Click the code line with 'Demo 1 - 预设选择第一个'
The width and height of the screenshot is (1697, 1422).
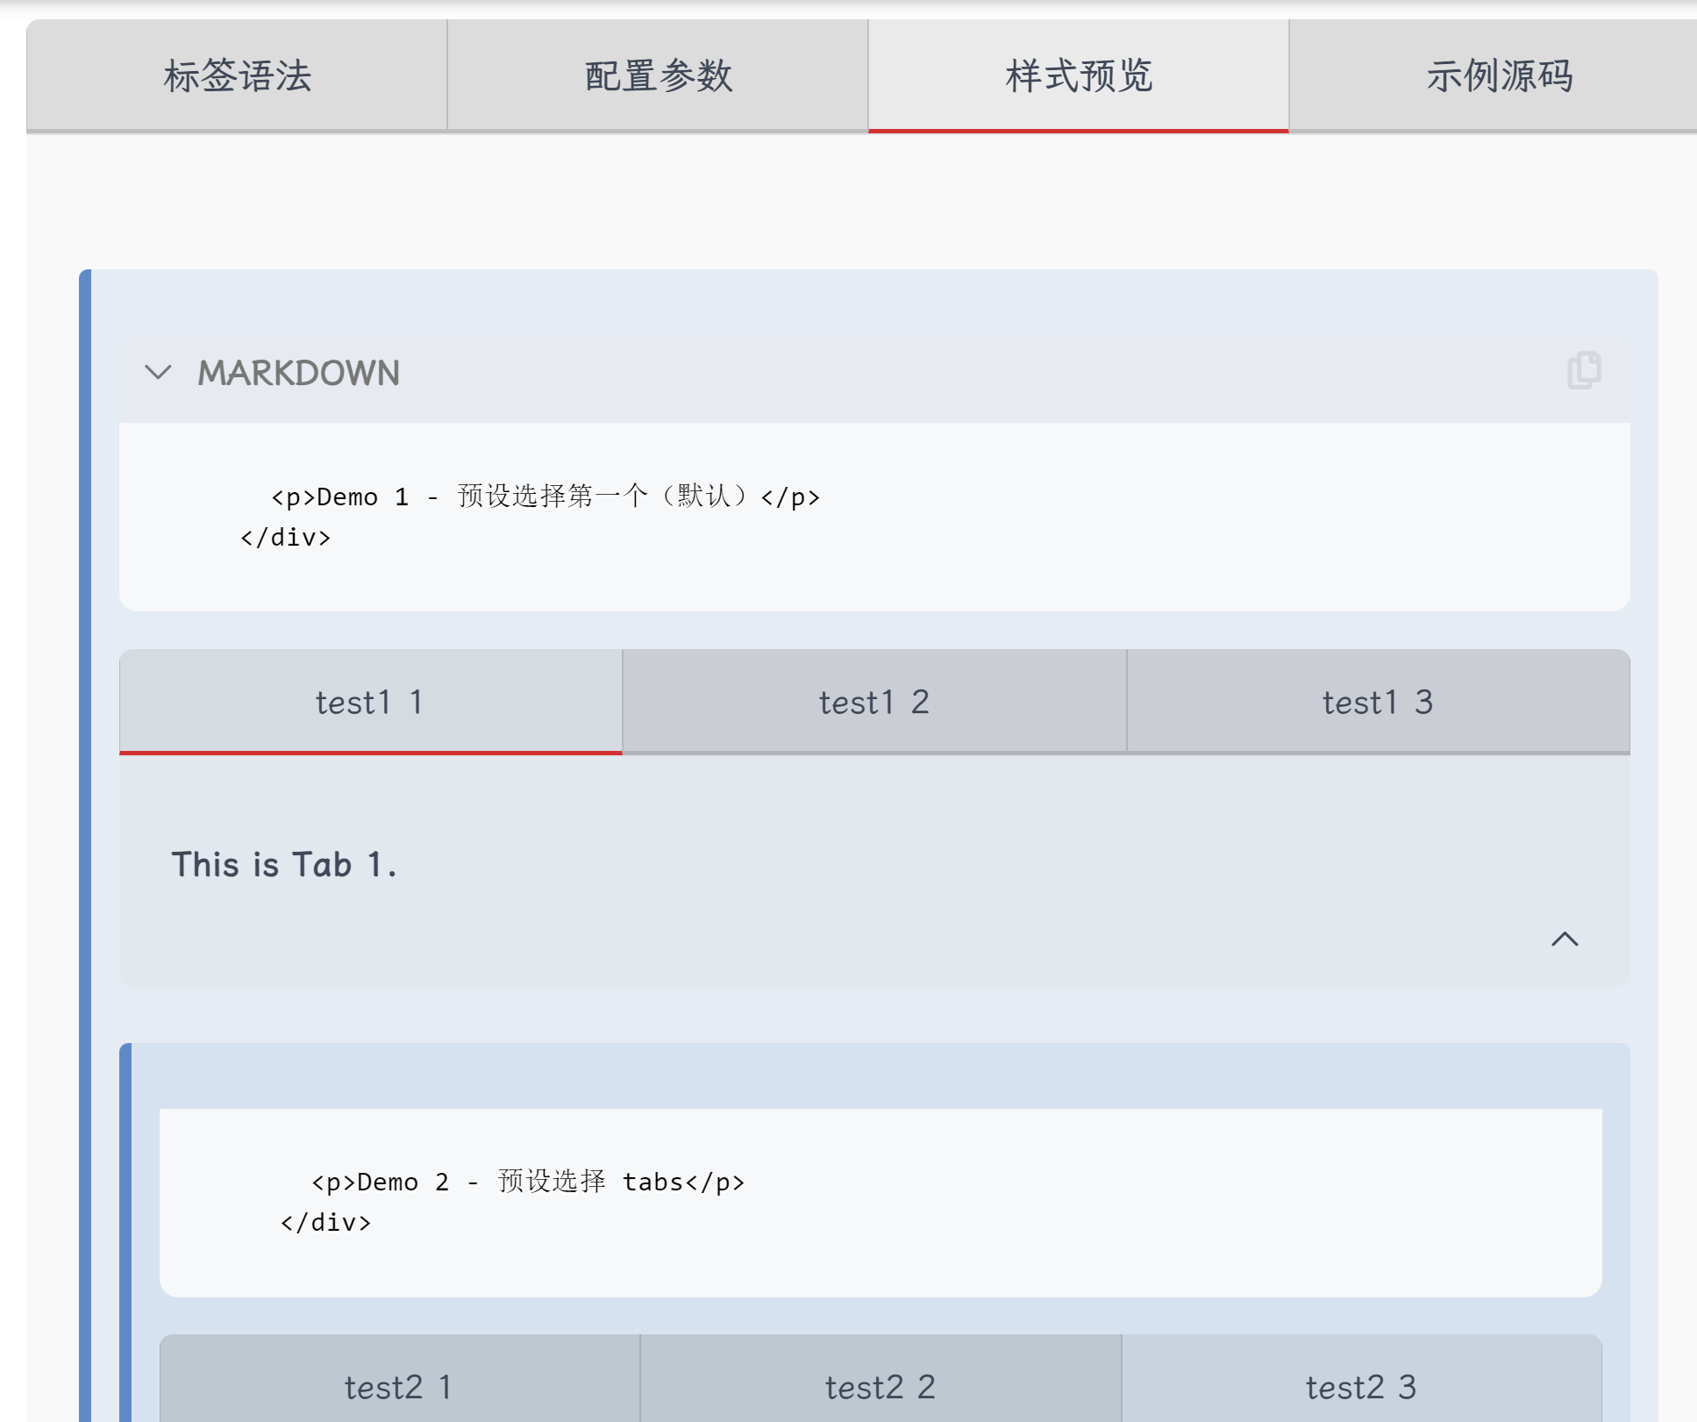click(545, 497)
